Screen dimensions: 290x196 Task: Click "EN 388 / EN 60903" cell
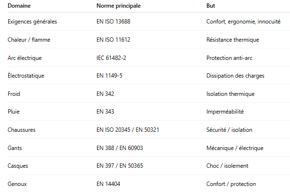coord(119,148)
